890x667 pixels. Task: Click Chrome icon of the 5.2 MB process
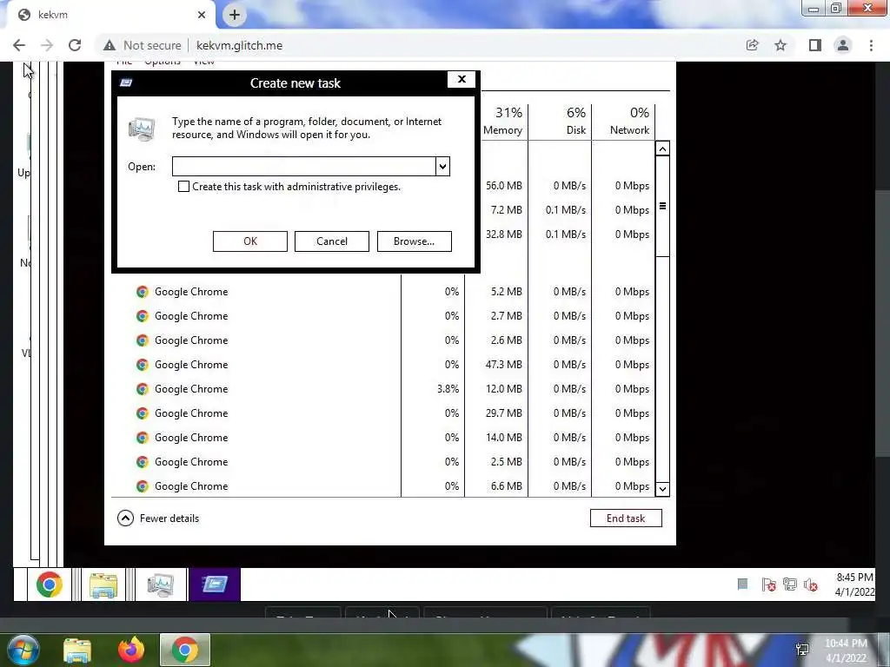click(142, 292)
